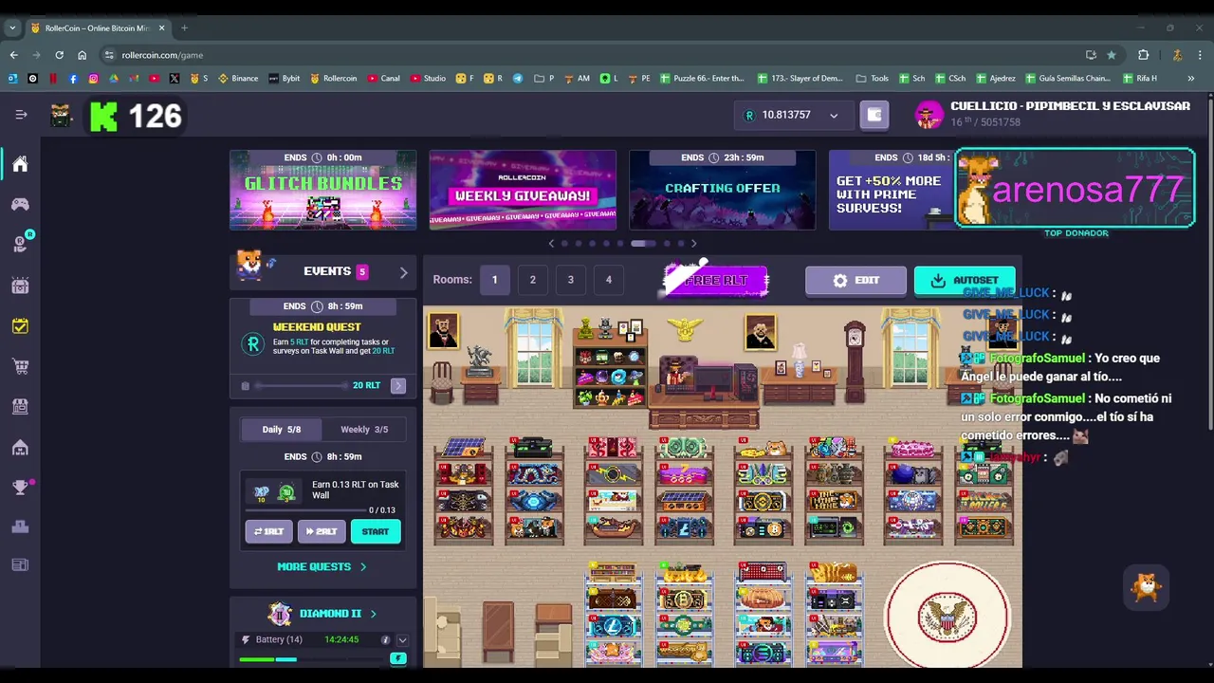The height and width of the screenshot is (683, 1214).
Task: Select the Daily 5/8 quests tab
Action: coord(282,429)
